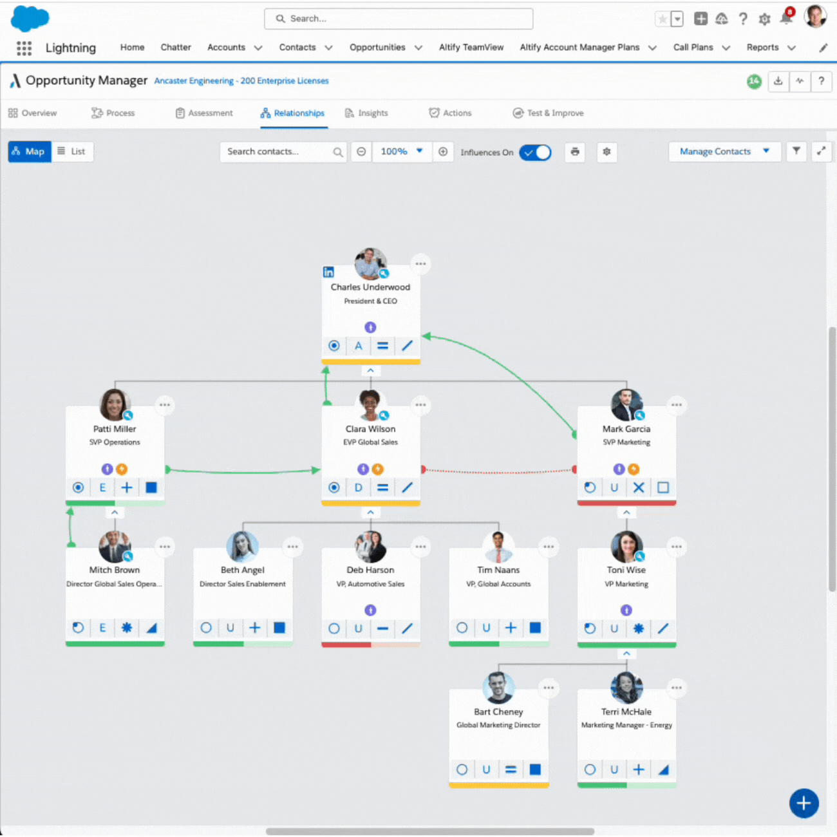This screenshot has height=837, width=837.
Task: Click Mitch Brown's asterisk status icon
Action: click(127, 628)
